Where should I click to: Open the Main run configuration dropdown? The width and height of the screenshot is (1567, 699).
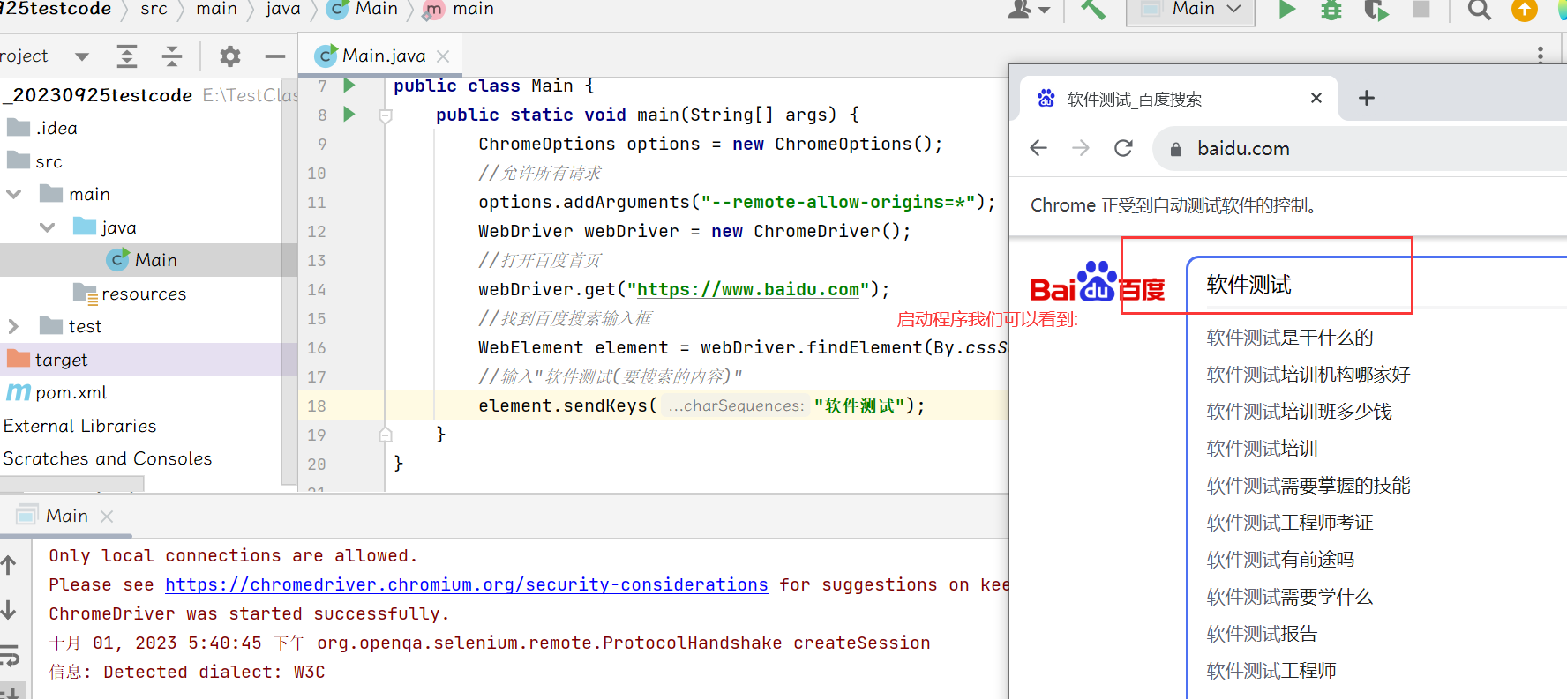pyautogui.click(x=1190, y=10)
